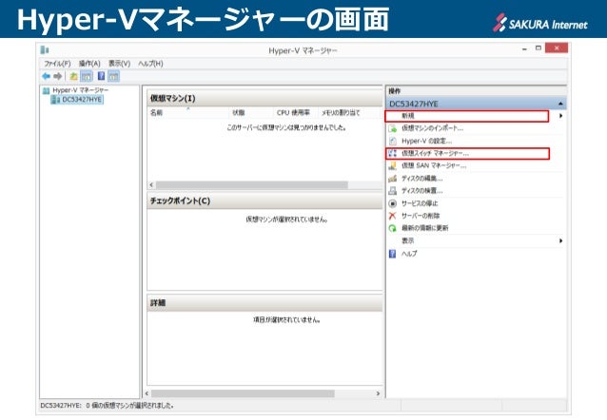This screenshot has height=420, width=607.
Task: Click the inspect disk icon
Action: click(393, 191)
